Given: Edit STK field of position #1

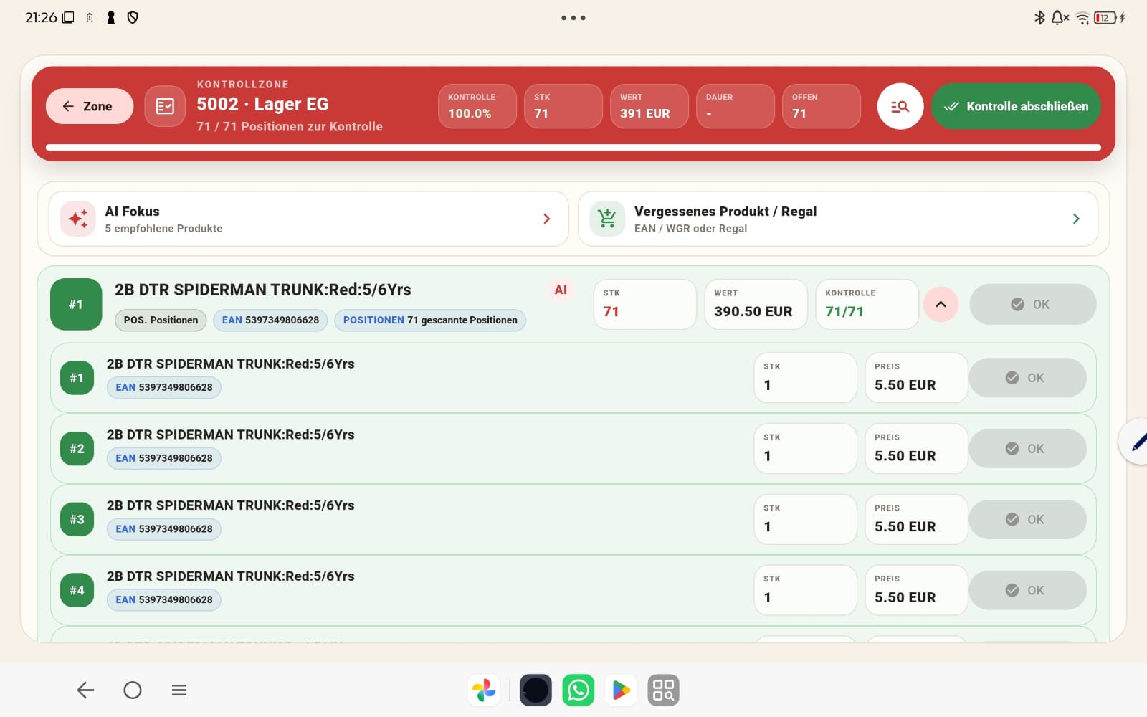Looking at the screenshot, I should tap(805, 377).
